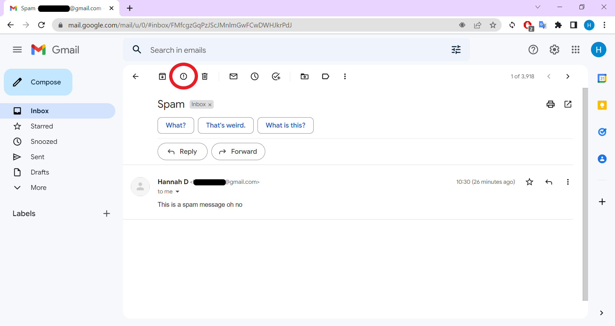Send the smart reply 'What?'
The height and width of the screenshot is (326, 615).
coord(176,125)
